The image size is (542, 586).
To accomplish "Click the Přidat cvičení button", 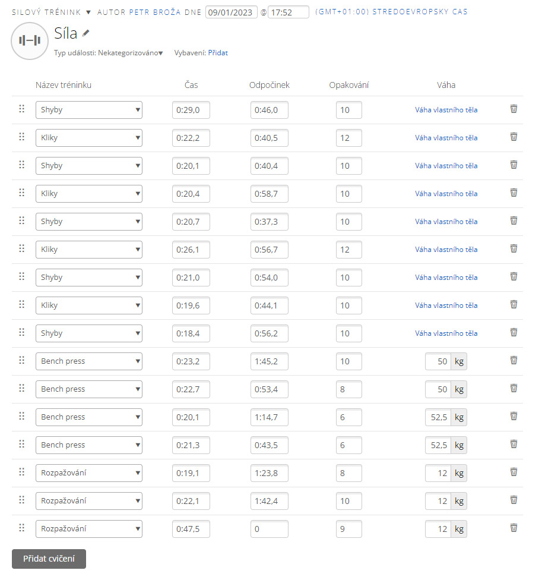I will click(49, 559).
